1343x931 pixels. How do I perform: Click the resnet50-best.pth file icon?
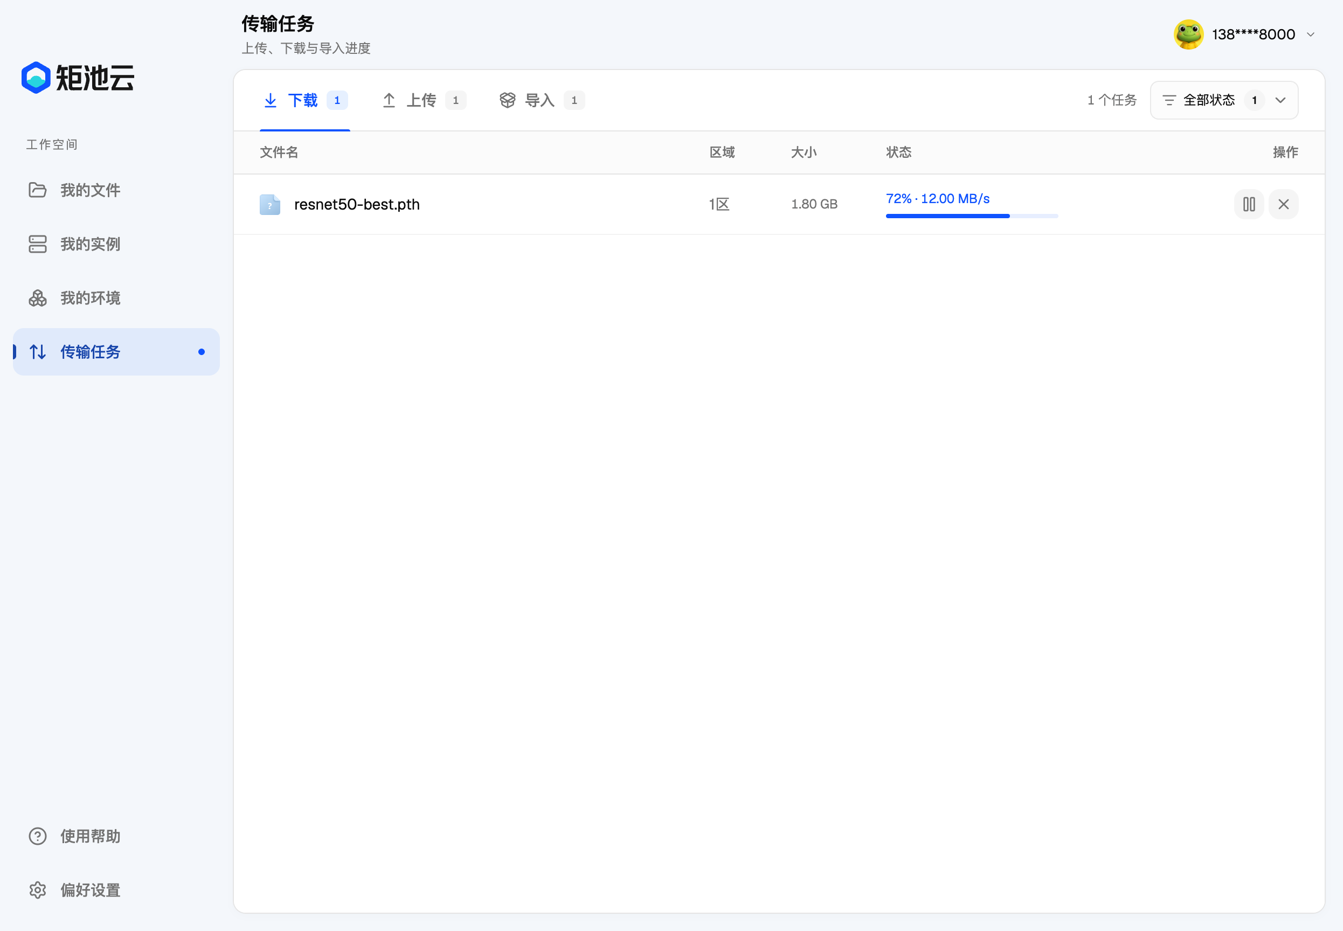(x=269, y=204)
